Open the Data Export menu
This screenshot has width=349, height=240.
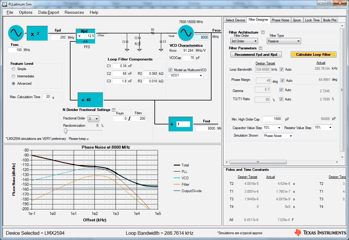(49, 12)
